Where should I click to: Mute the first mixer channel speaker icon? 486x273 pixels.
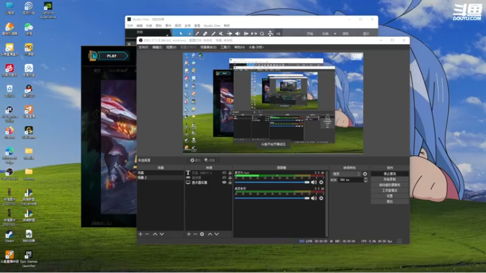[313, 183]
